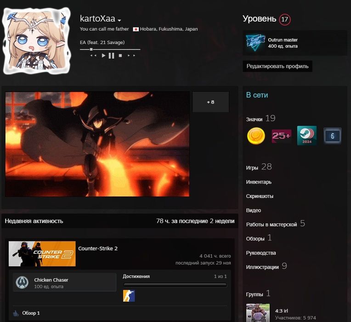Open the Игры 28 games link
The image size is (351, 322).
pyautogui.click(x=259, y=167)
